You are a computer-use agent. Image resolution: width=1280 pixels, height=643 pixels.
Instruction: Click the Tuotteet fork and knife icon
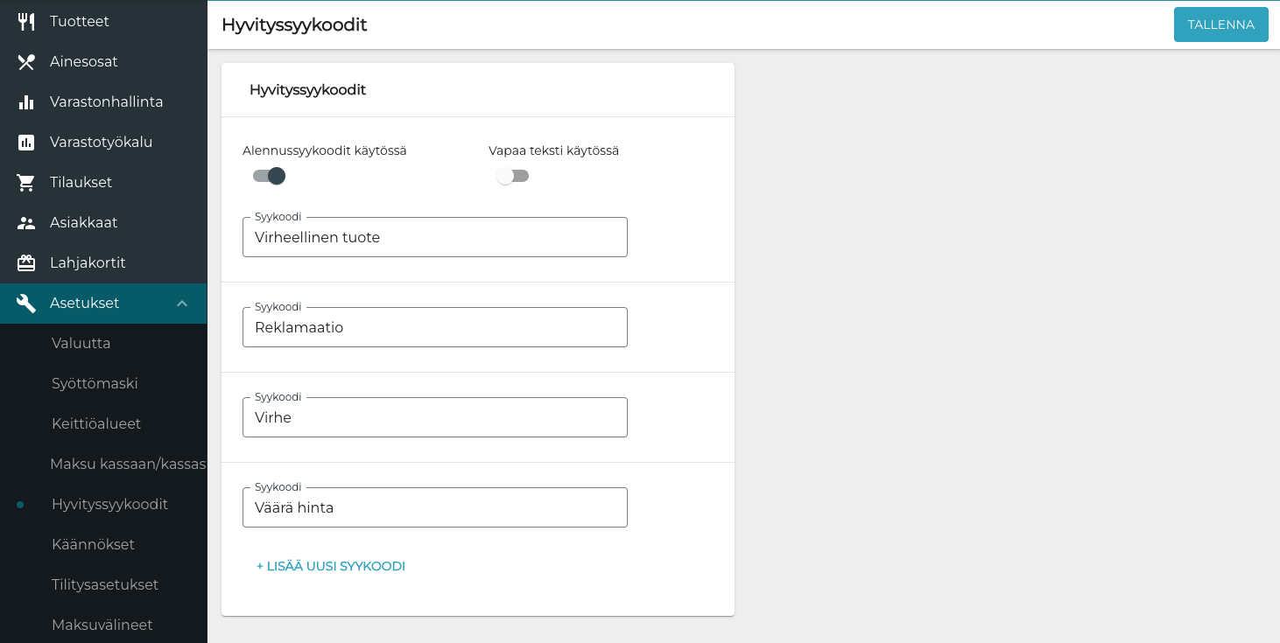pyautogui.click(x=26, y=22)
